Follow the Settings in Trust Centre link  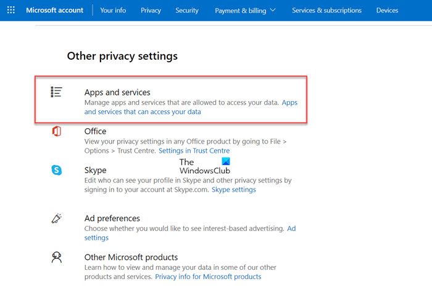194,151
